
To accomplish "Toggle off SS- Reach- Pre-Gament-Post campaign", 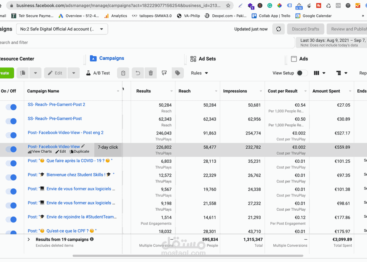I will 11,121.
